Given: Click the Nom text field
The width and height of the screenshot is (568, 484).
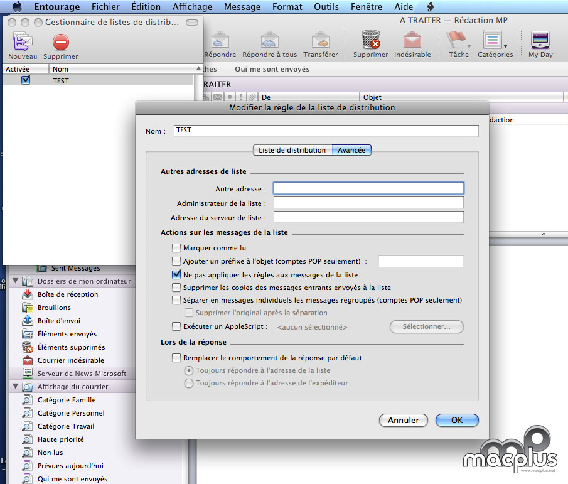Looking at the screenshot, I should point(326,131).
